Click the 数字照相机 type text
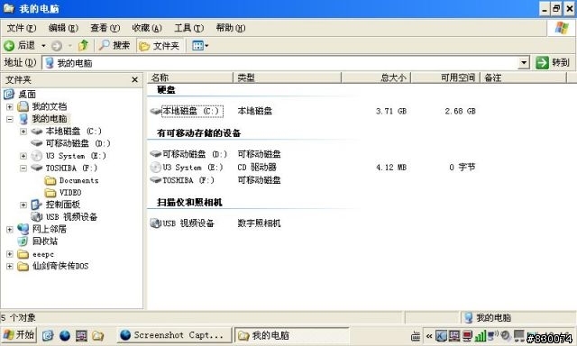Image resolution: width=577 pixels, height=346 pixels. (259, 223)
